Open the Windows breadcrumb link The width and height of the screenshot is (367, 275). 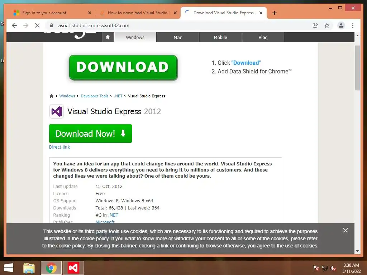67,96
